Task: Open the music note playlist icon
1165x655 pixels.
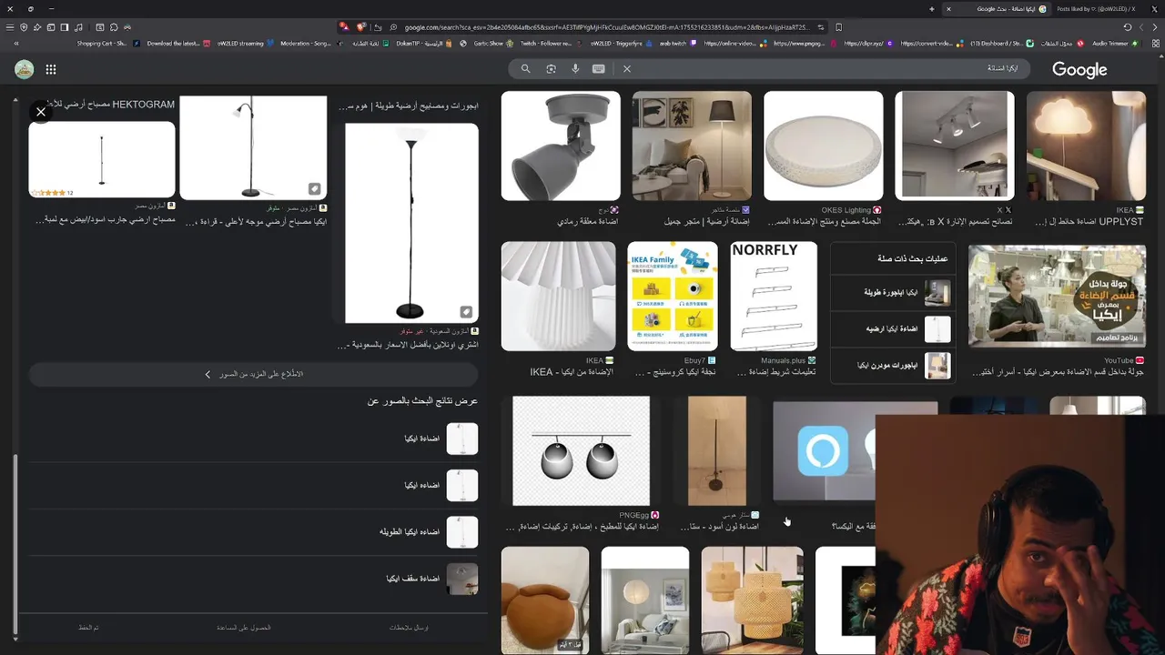Action: pos(78,27)
